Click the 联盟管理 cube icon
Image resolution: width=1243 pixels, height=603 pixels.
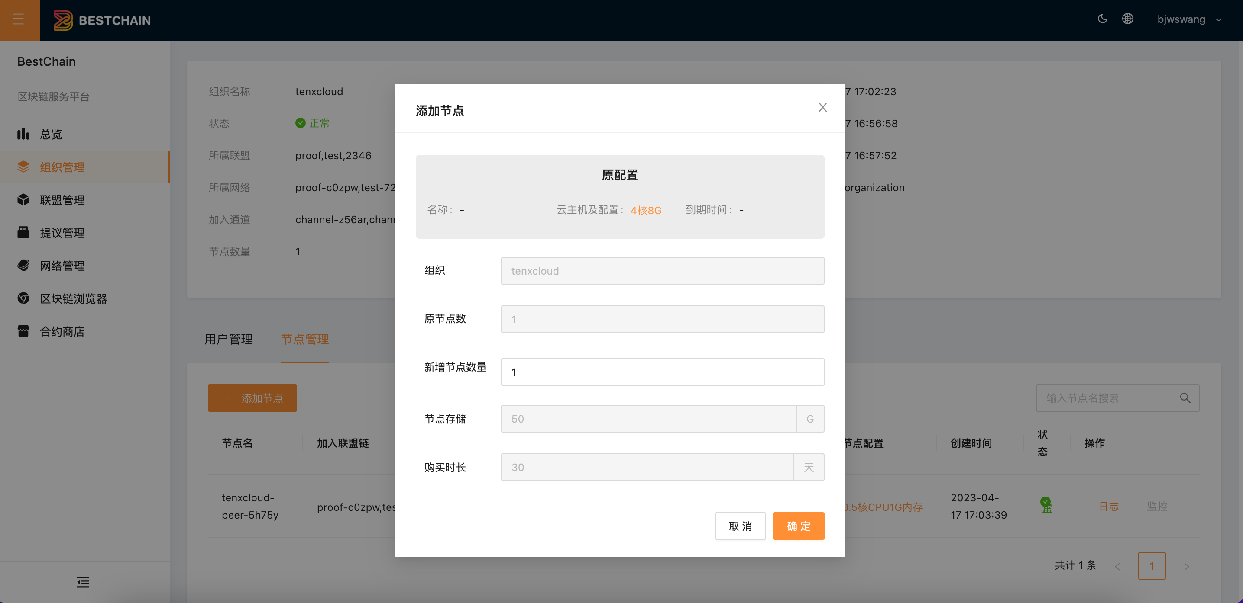[23, 199]
